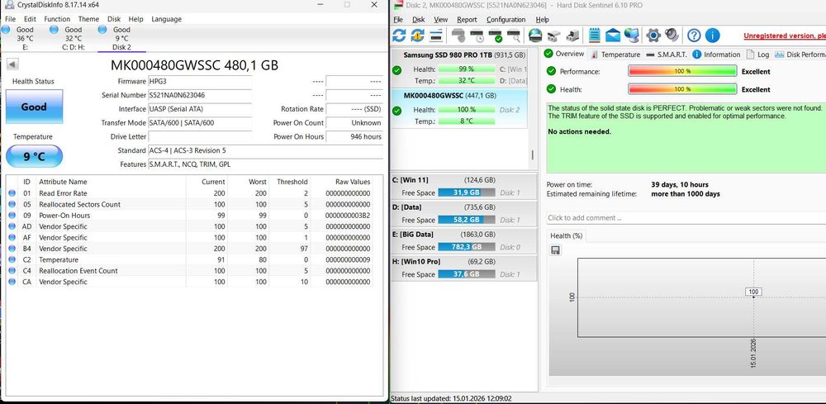Screen dimensions: 826x404
Task: Open configuration via the gear toolbar icon
Action: coord(653,36)
